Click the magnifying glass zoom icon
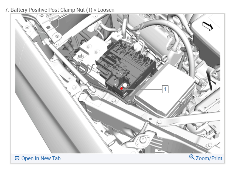Image resolution: width=234 pixels, height=169 pixels. click(x=192, y=157)
